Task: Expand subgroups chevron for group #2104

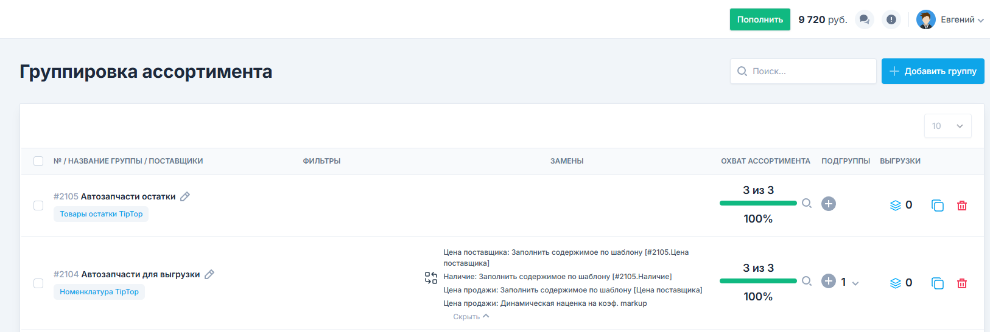Action: click(855, 283)
